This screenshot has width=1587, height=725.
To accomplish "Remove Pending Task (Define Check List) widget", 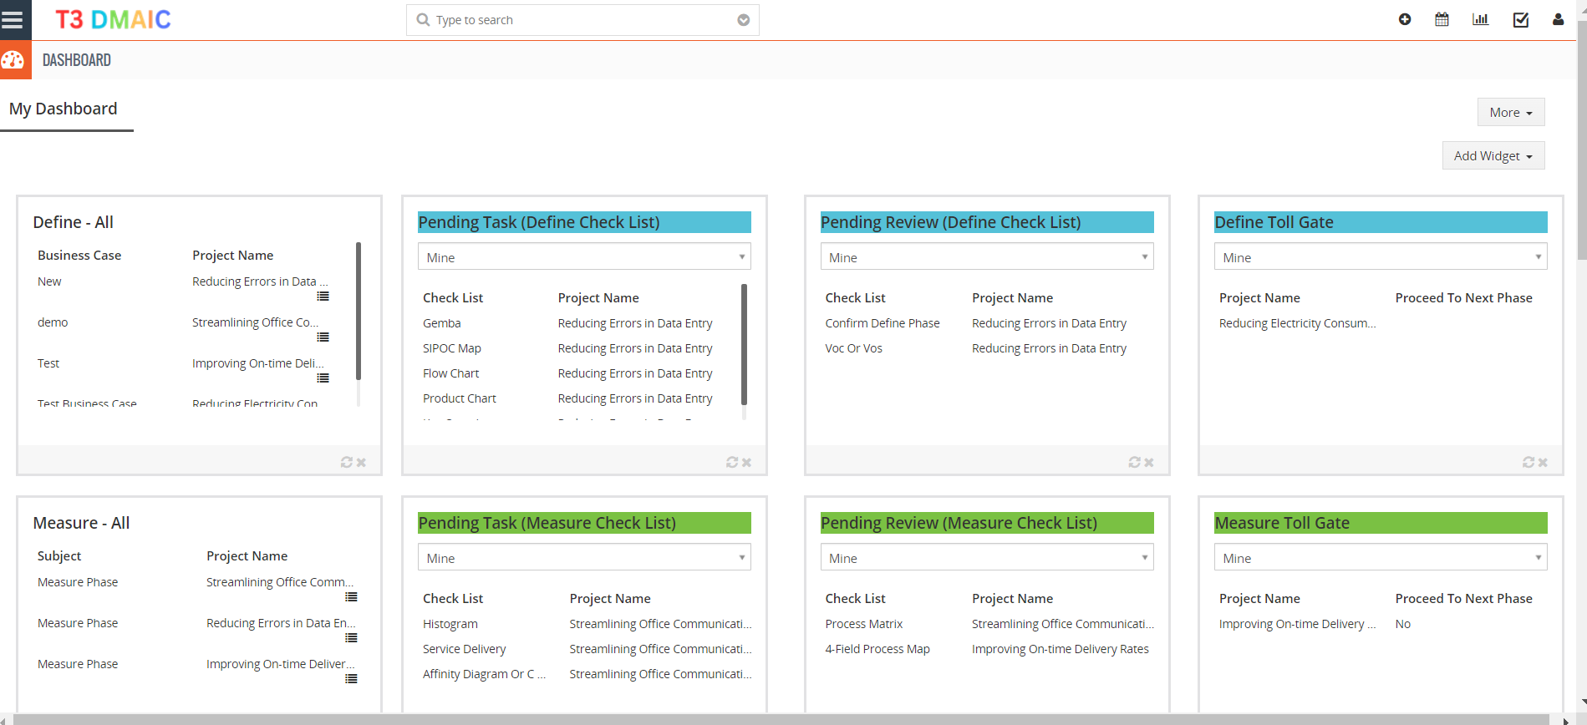I will 746,462.
